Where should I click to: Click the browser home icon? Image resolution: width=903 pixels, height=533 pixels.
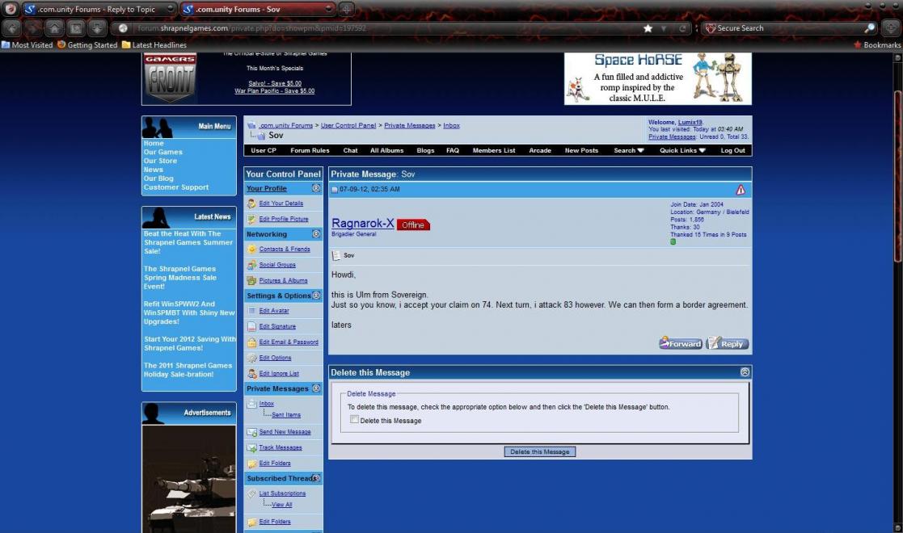tap(54, 28)
